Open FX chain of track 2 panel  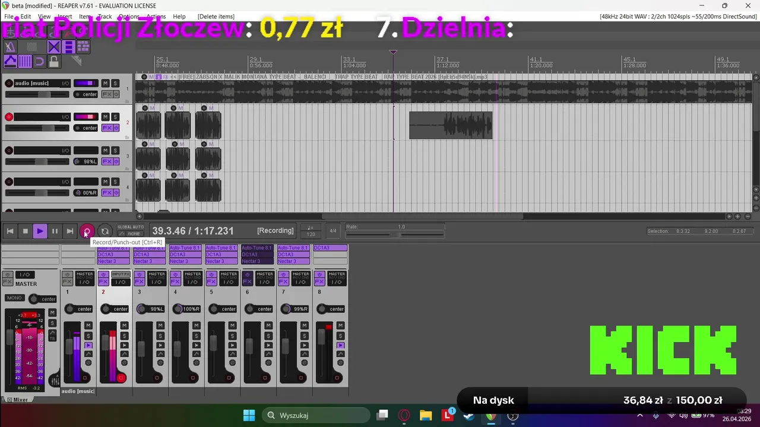[x=107, y=128]
